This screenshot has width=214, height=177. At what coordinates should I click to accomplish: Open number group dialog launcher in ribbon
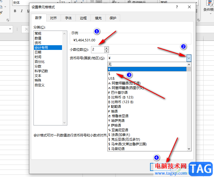pyautogui.click(x=198, y=20)
